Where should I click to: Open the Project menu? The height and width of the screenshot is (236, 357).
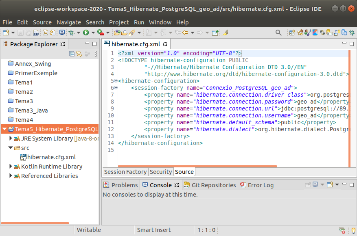119,22
